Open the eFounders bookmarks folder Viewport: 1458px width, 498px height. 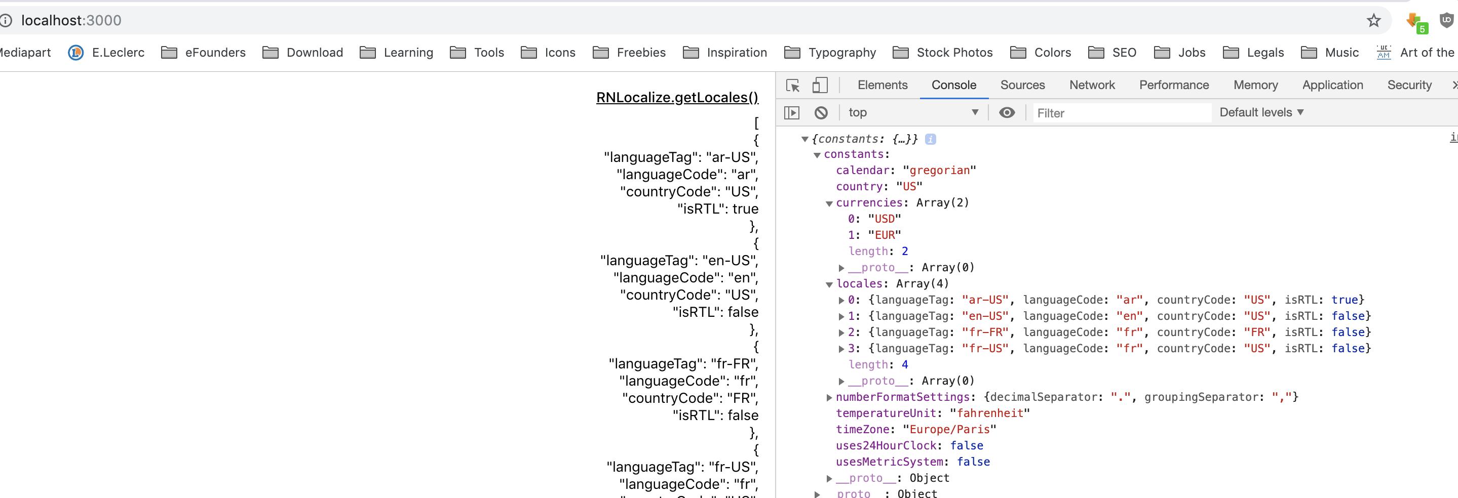tap(203, 53)
